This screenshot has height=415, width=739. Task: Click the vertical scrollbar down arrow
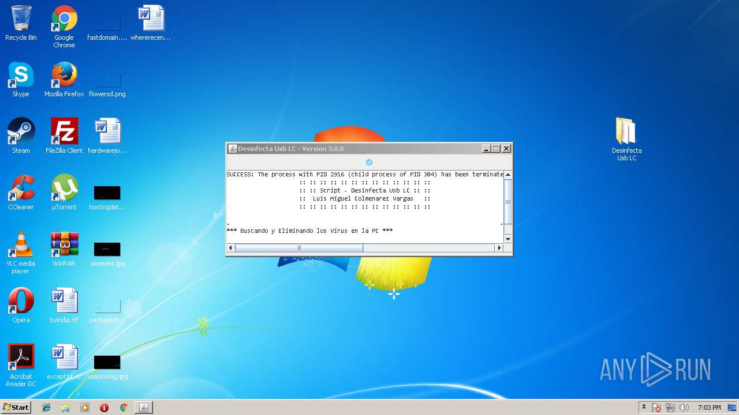point(508,239)
